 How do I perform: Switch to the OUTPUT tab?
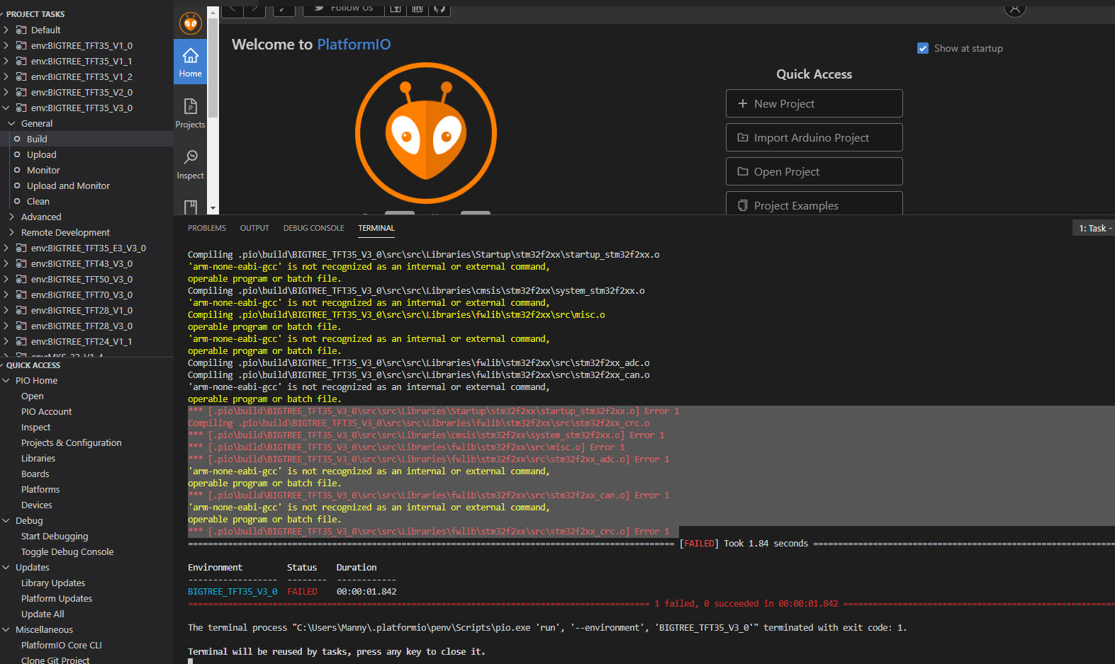254,228
